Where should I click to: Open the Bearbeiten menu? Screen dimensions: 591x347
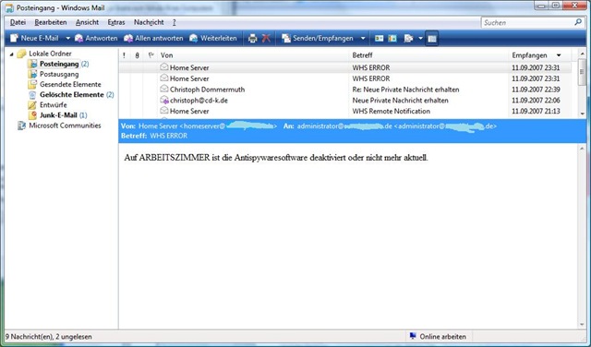(x=51, y=22)
